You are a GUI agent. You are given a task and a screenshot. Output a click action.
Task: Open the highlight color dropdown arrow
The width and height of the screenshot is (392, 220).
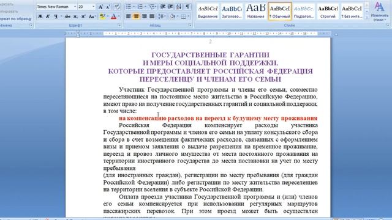108,16
